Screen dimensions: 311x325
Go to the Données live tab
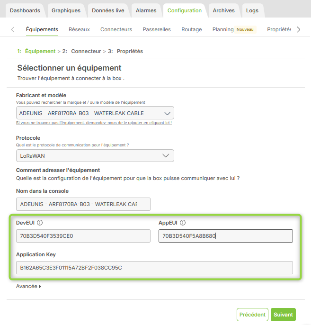coord(108,10)
